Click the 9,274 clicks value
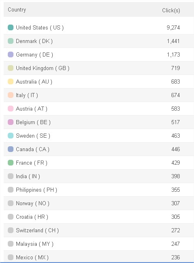Viewport: 194px width, 263px height. click(x=173, y=27)
